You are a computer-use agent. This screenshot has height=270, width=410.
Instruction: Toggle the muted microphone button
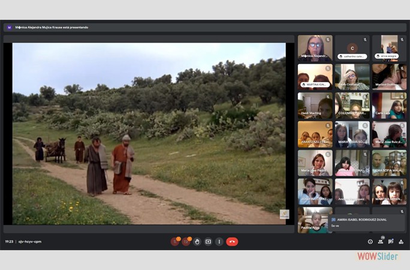coord(175,242)
